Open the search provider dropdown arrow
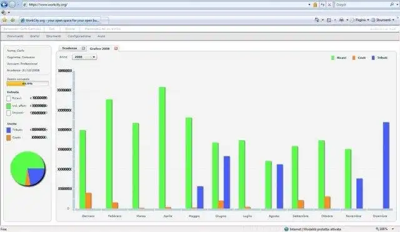Viewport: 400px width, 232px height. (397, 4)
